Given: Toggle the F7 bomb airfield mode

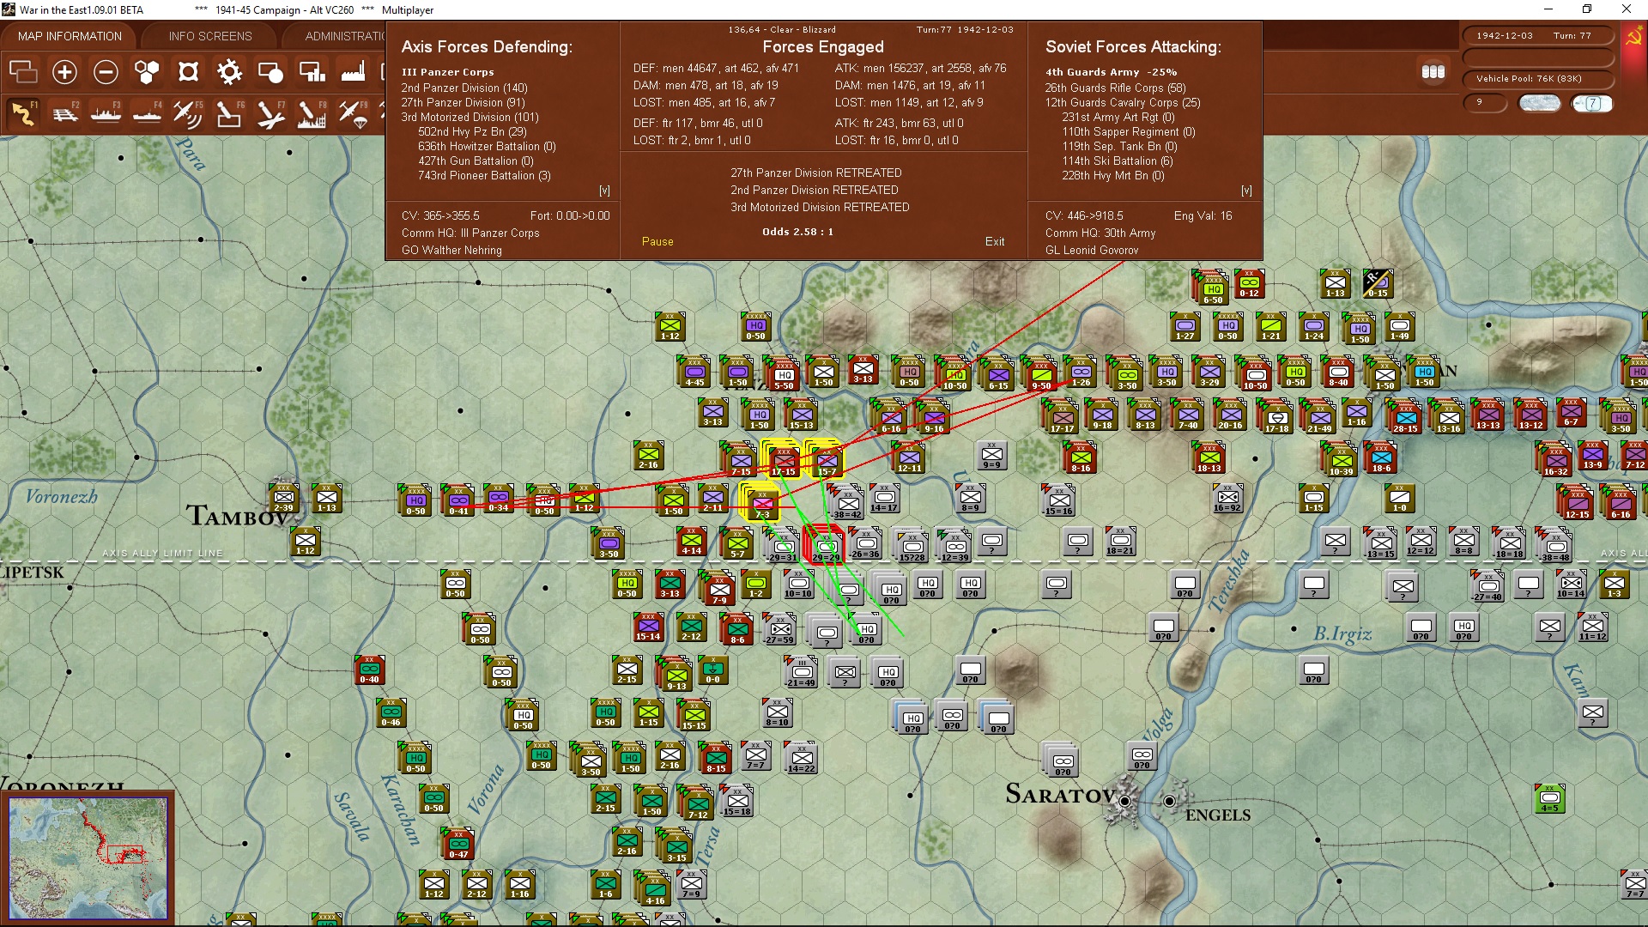Looking at the screenshot, I should click(x=270, y=114).
